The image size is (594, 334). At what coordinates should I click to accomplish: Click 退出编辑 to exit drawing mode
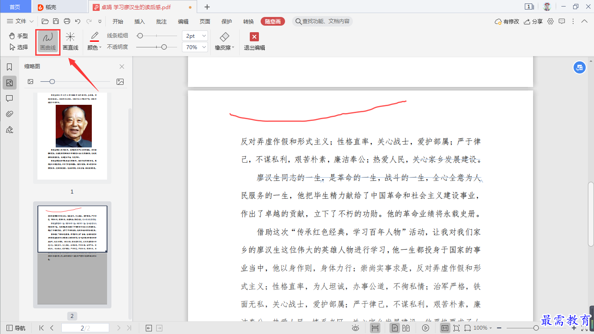254,41
